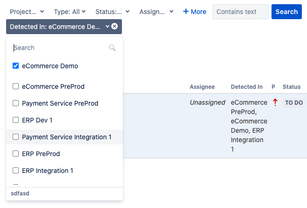Remove the Detected In filter with the X icon
Image resolution: width=307 pixels, height=208 pixels.
pos(114,27)
